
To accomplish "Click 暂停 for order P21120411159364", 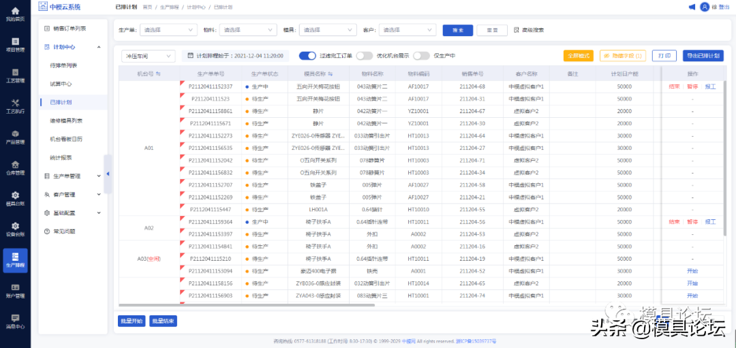I will [x=692, y=222].
